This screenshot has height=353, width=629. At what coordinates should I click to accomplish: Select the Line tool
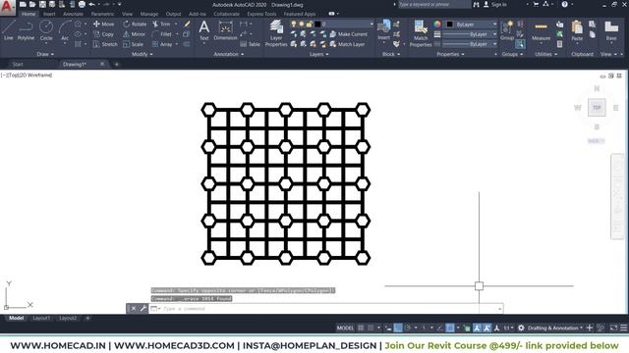pyautogui.click(x=9, y=30)
